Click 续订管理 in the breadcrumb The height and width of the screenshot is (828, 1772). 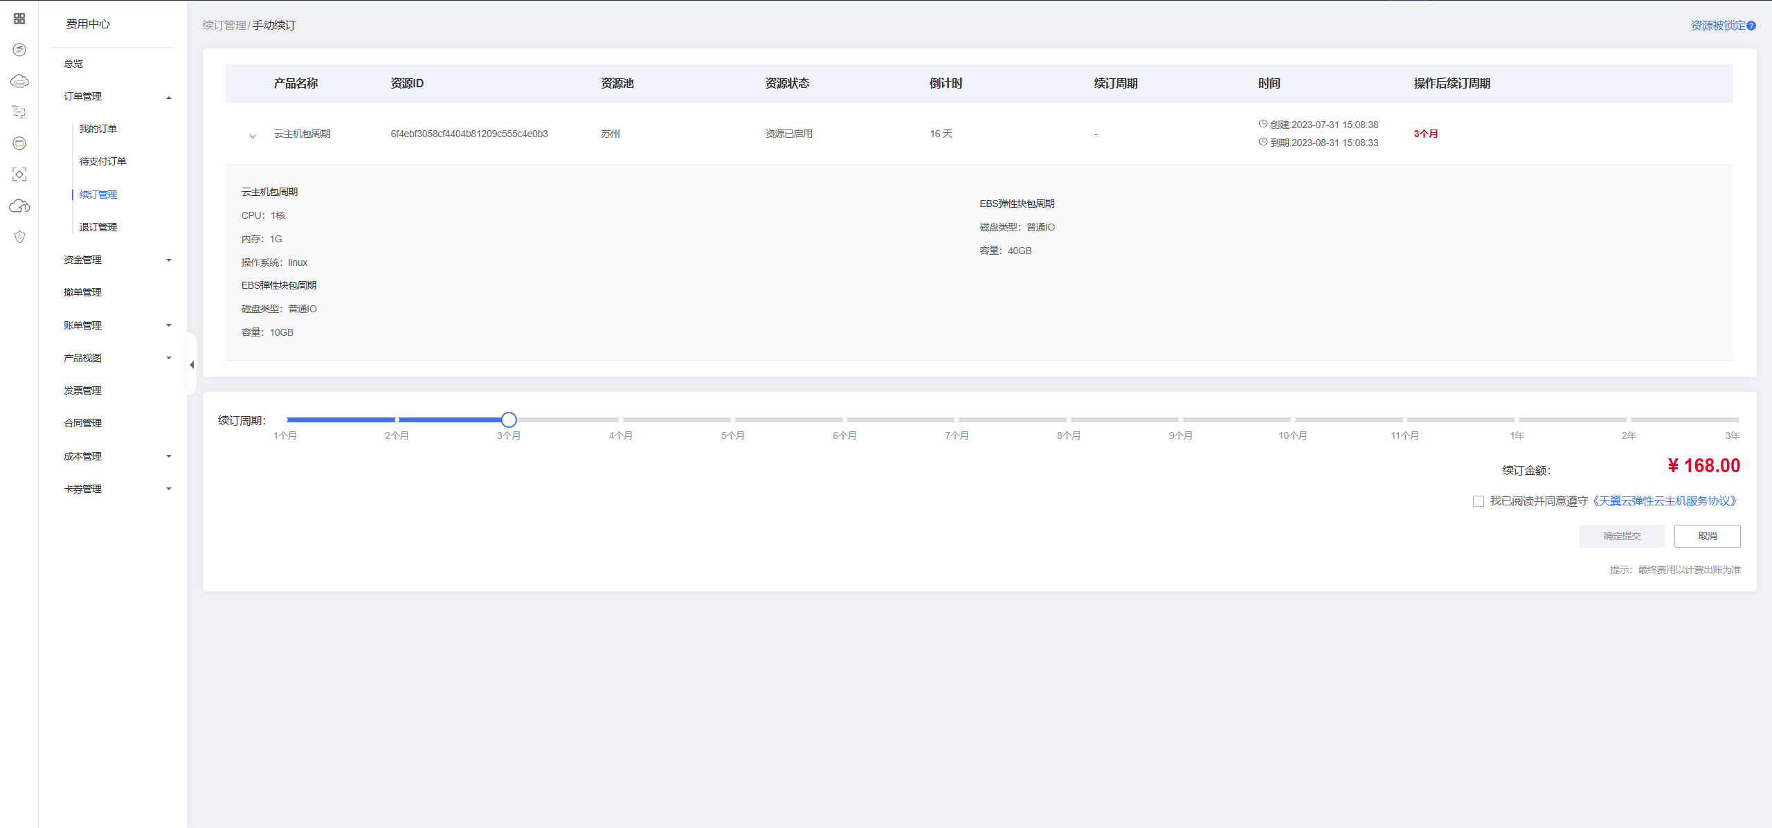point(224,26)
